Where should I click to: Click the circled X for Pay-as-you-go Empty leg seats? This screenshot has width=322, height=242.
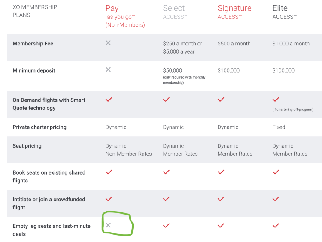coord(108,225)
